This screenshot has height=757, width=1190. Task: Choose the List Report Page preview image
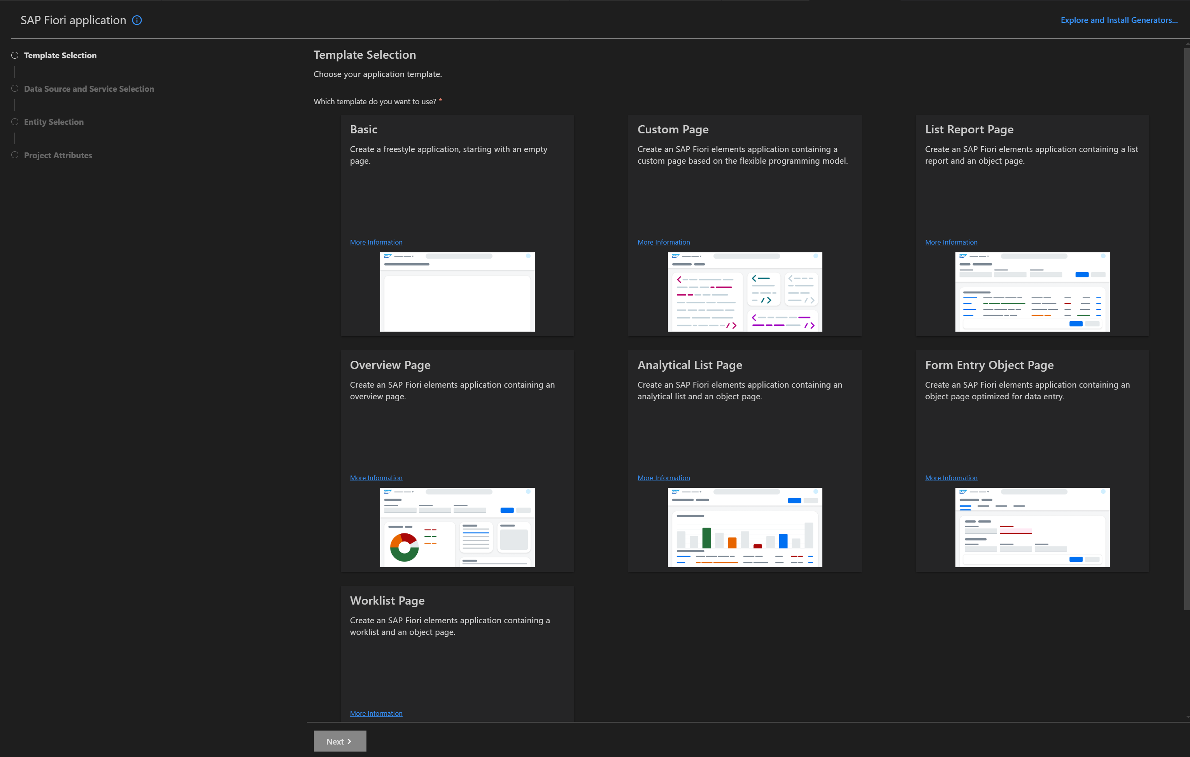(x=1032, y=292)
